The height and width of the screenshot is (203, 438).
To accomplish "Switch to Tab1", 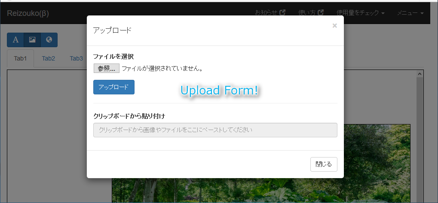I will pyautogui.click(x=20, y=58).
